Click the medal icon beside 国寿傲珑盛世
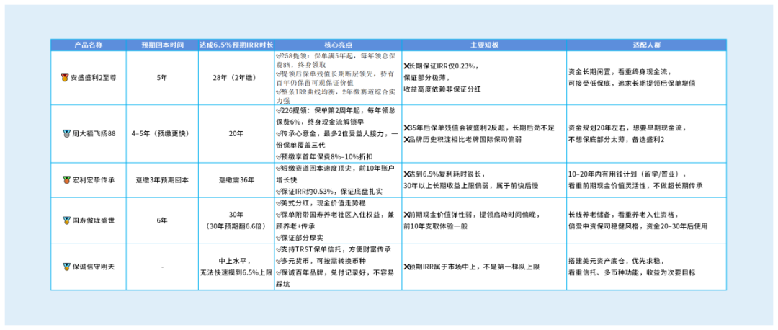 click(x=66, y=220)
